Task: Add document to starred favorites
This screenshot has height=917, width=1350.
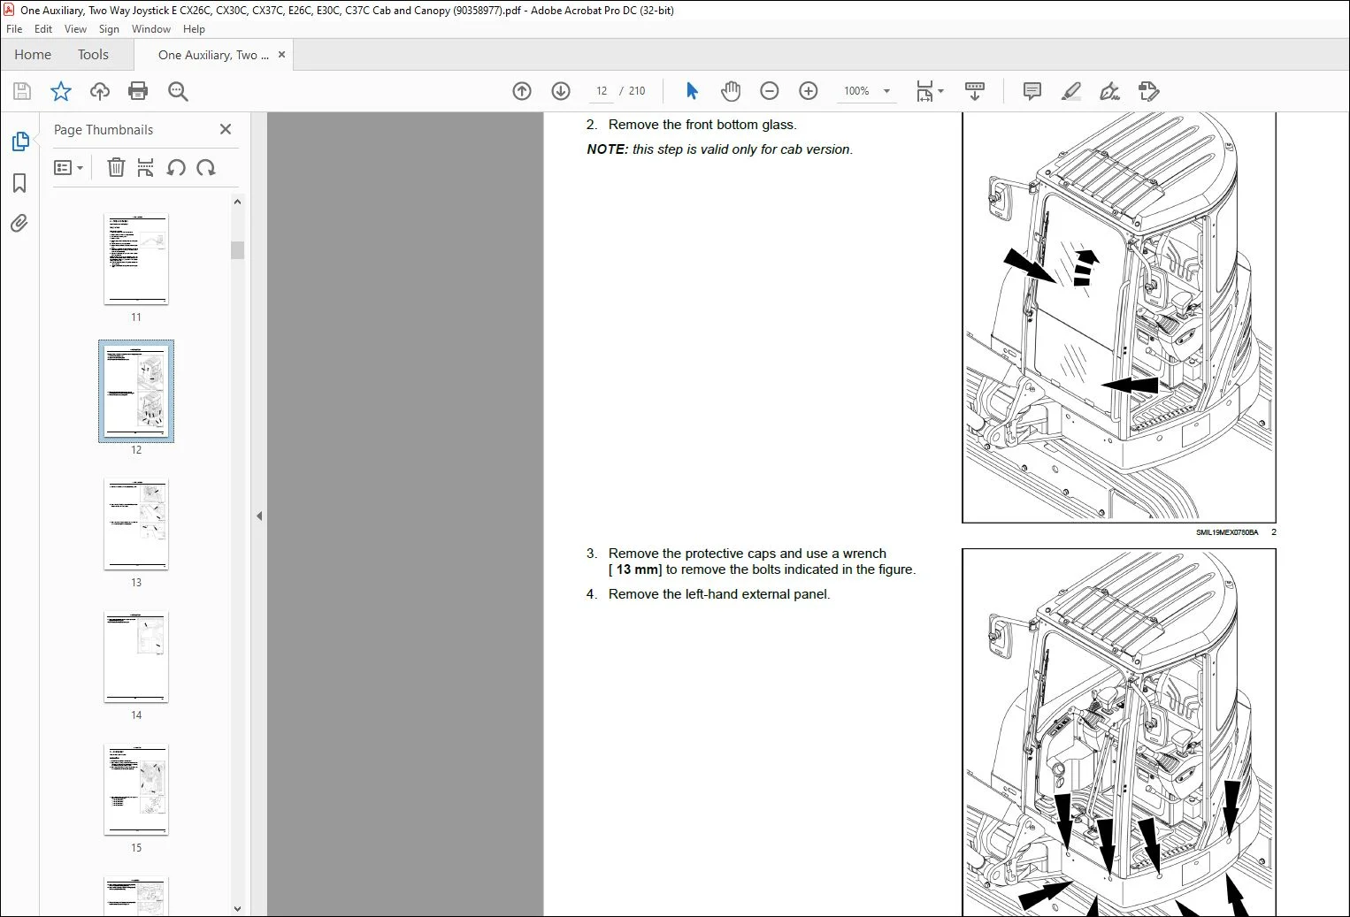Action: [61, 91]
